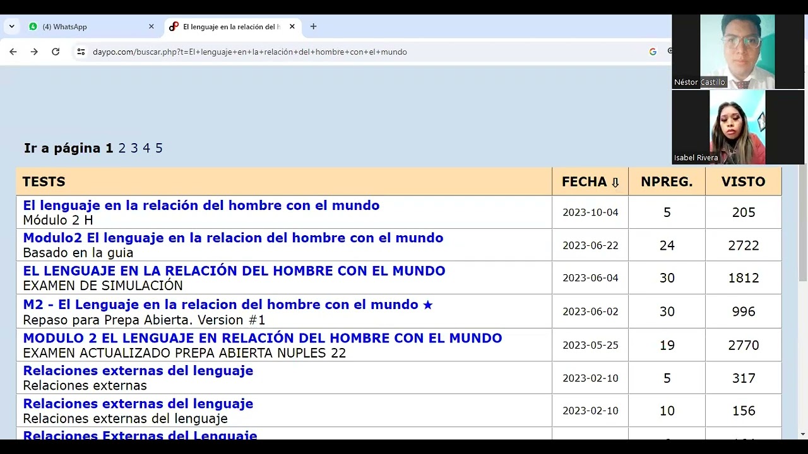Go to results page 5
This screenshot has width=808, height=454.
click(x=159, y=148)
